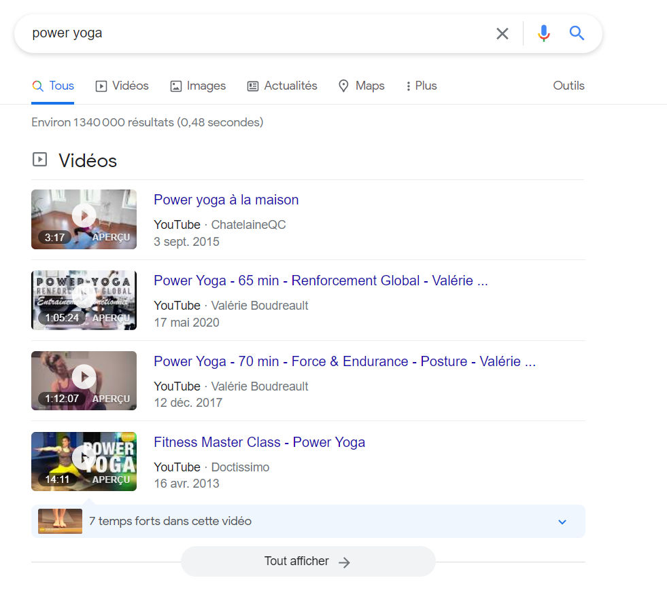Open the 'Power Yoga - 65 min' Valérie link
This screenshot has width=667, height=595.
tap(320, 281)
